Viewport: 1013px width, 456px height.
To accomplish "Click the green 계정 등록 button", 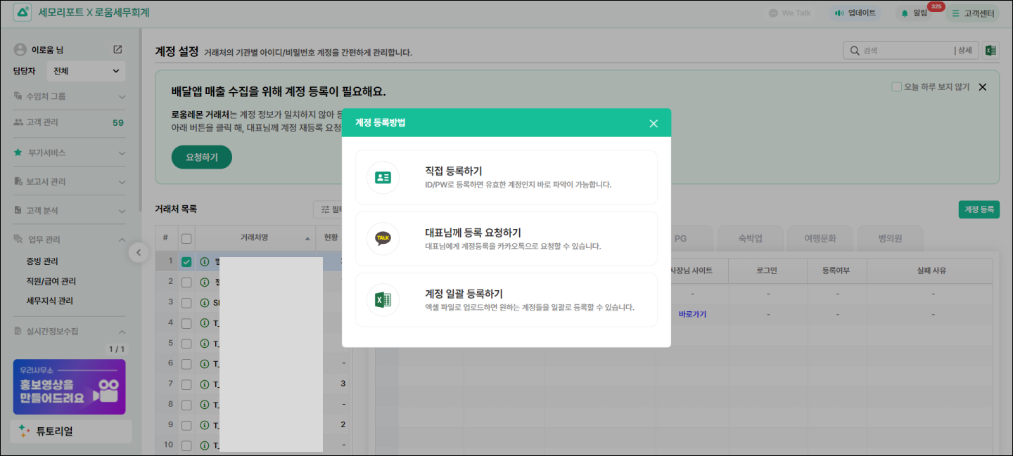I will [x=979, y=209].
